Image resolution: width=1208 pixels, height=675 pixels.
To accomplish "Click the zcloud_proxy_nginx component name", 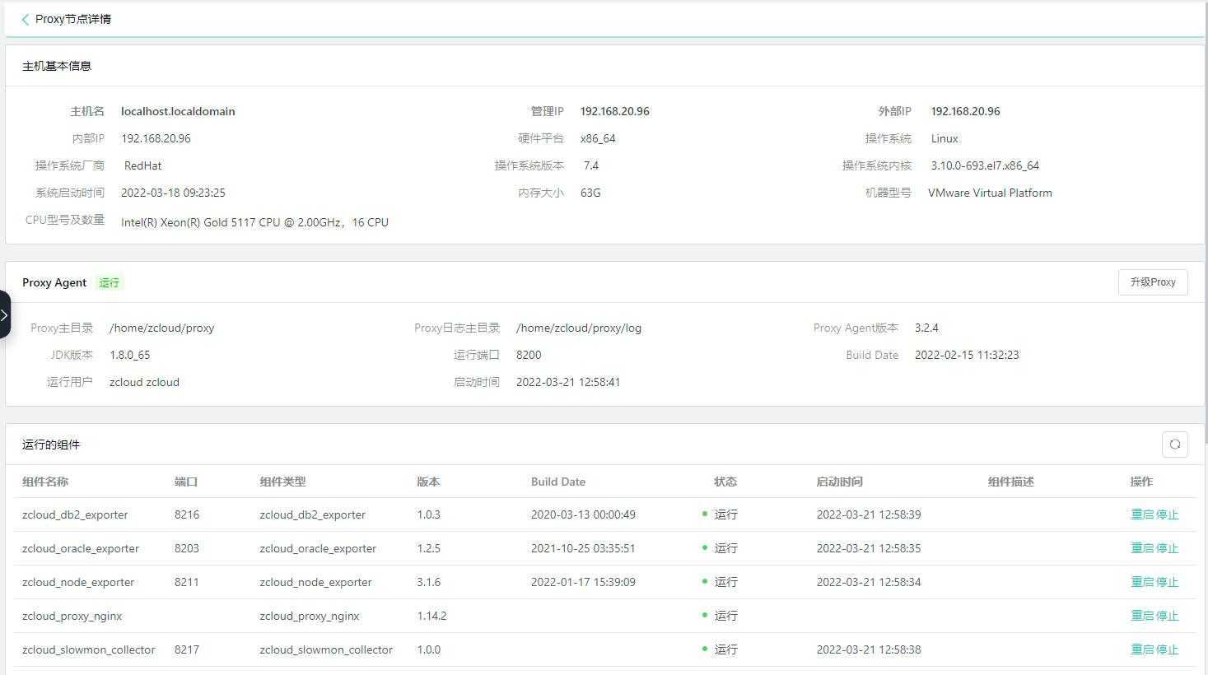I will click(x=72, y=616).
